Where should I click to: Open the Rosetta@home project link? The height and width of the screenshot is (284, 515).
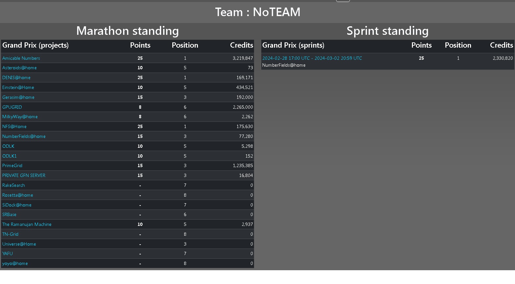click(x=17, y=195)
